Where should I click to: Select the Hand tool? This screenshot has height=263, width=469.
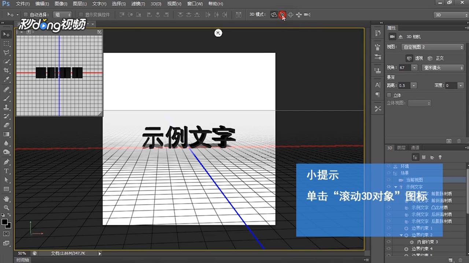pos(6,199)
